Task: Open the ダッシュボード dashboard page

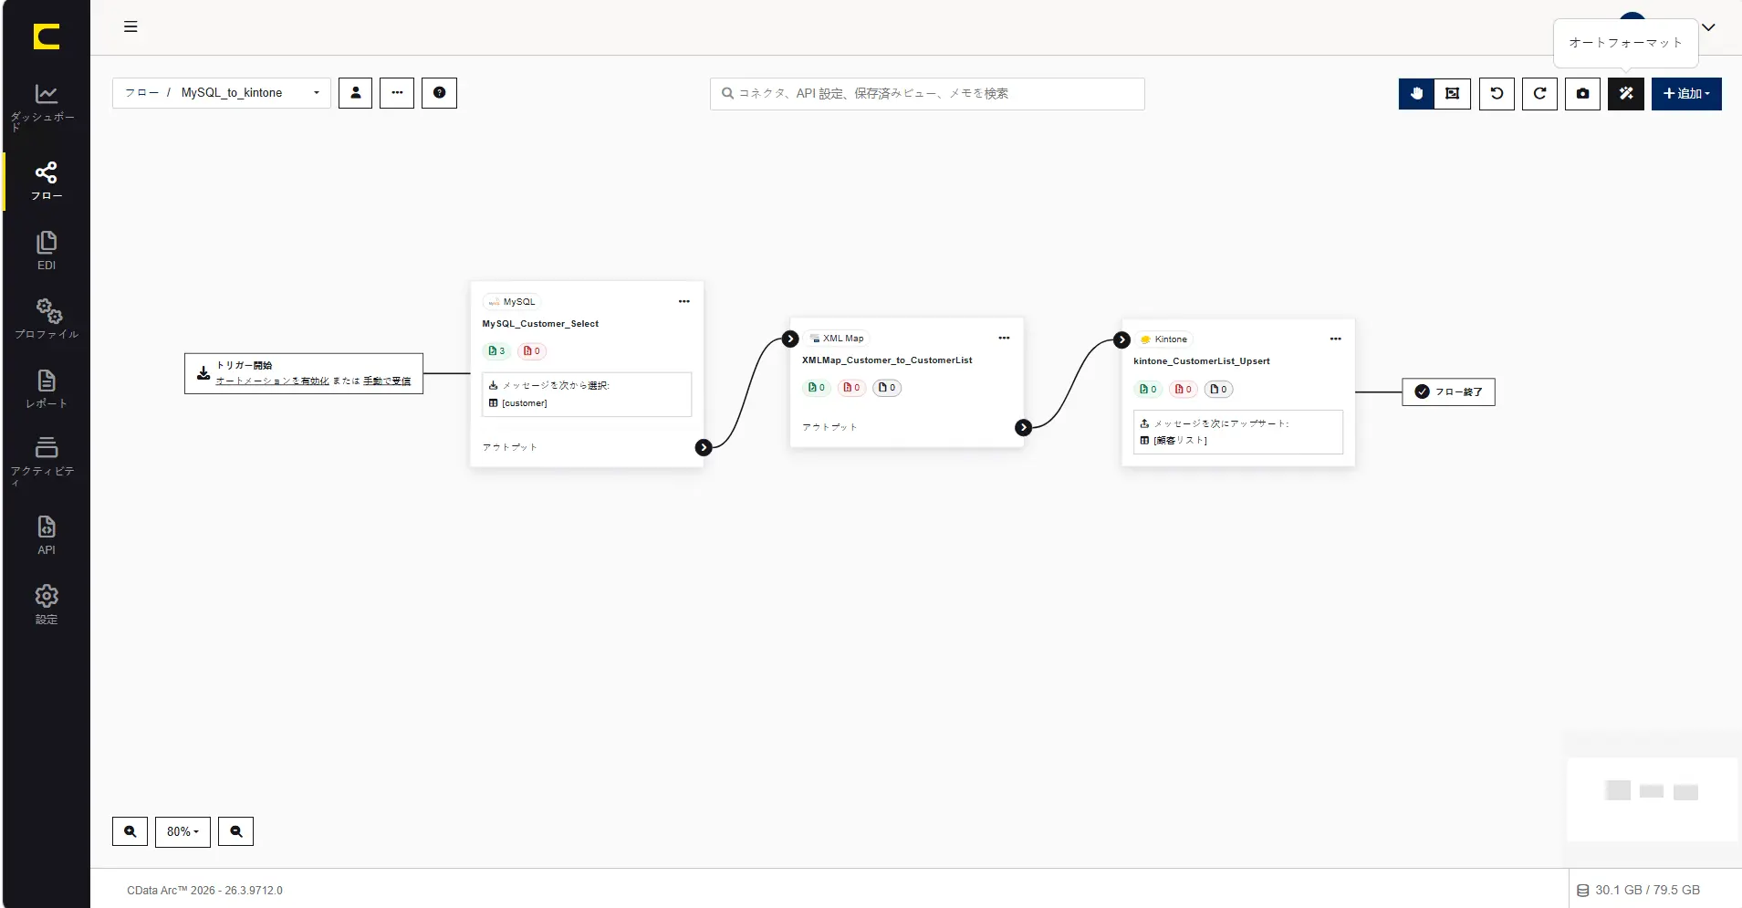Action: pyautogui.click(x=46, y=107)
